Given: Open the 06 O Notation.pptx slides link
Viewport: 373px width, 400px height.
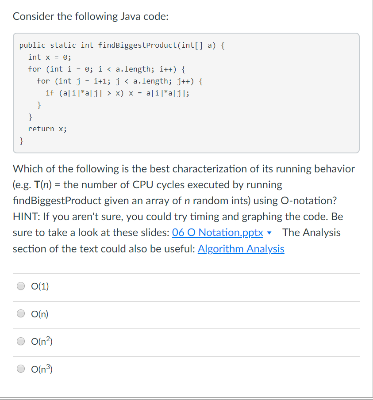Looking at the screenshot, I should (217, 232).
